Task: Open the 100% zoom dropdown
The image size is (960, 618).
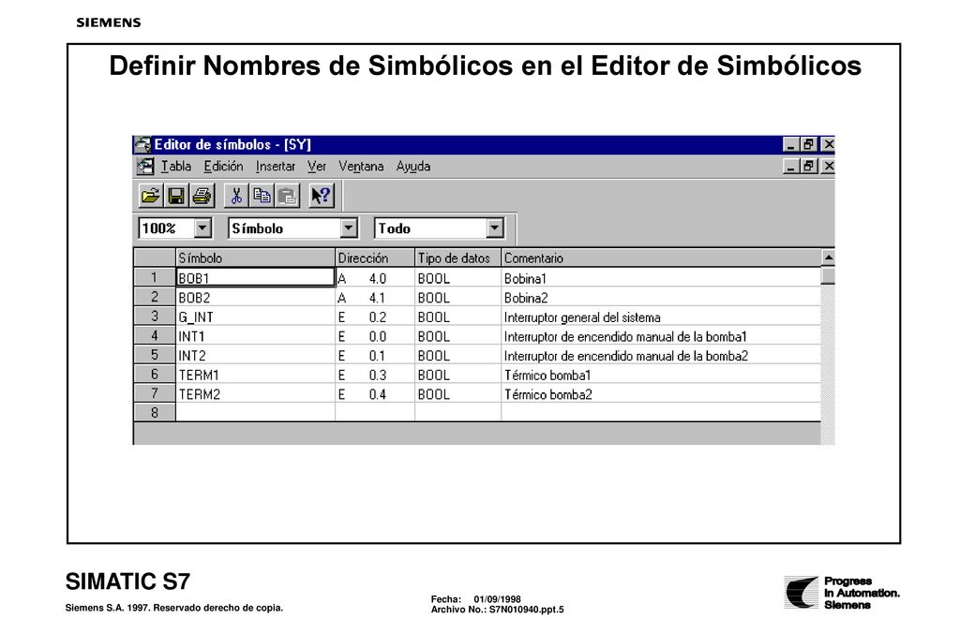Action: click(202, 228)
